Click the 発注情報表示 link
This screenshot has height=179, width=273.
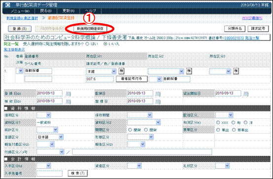tap(14, 50)
